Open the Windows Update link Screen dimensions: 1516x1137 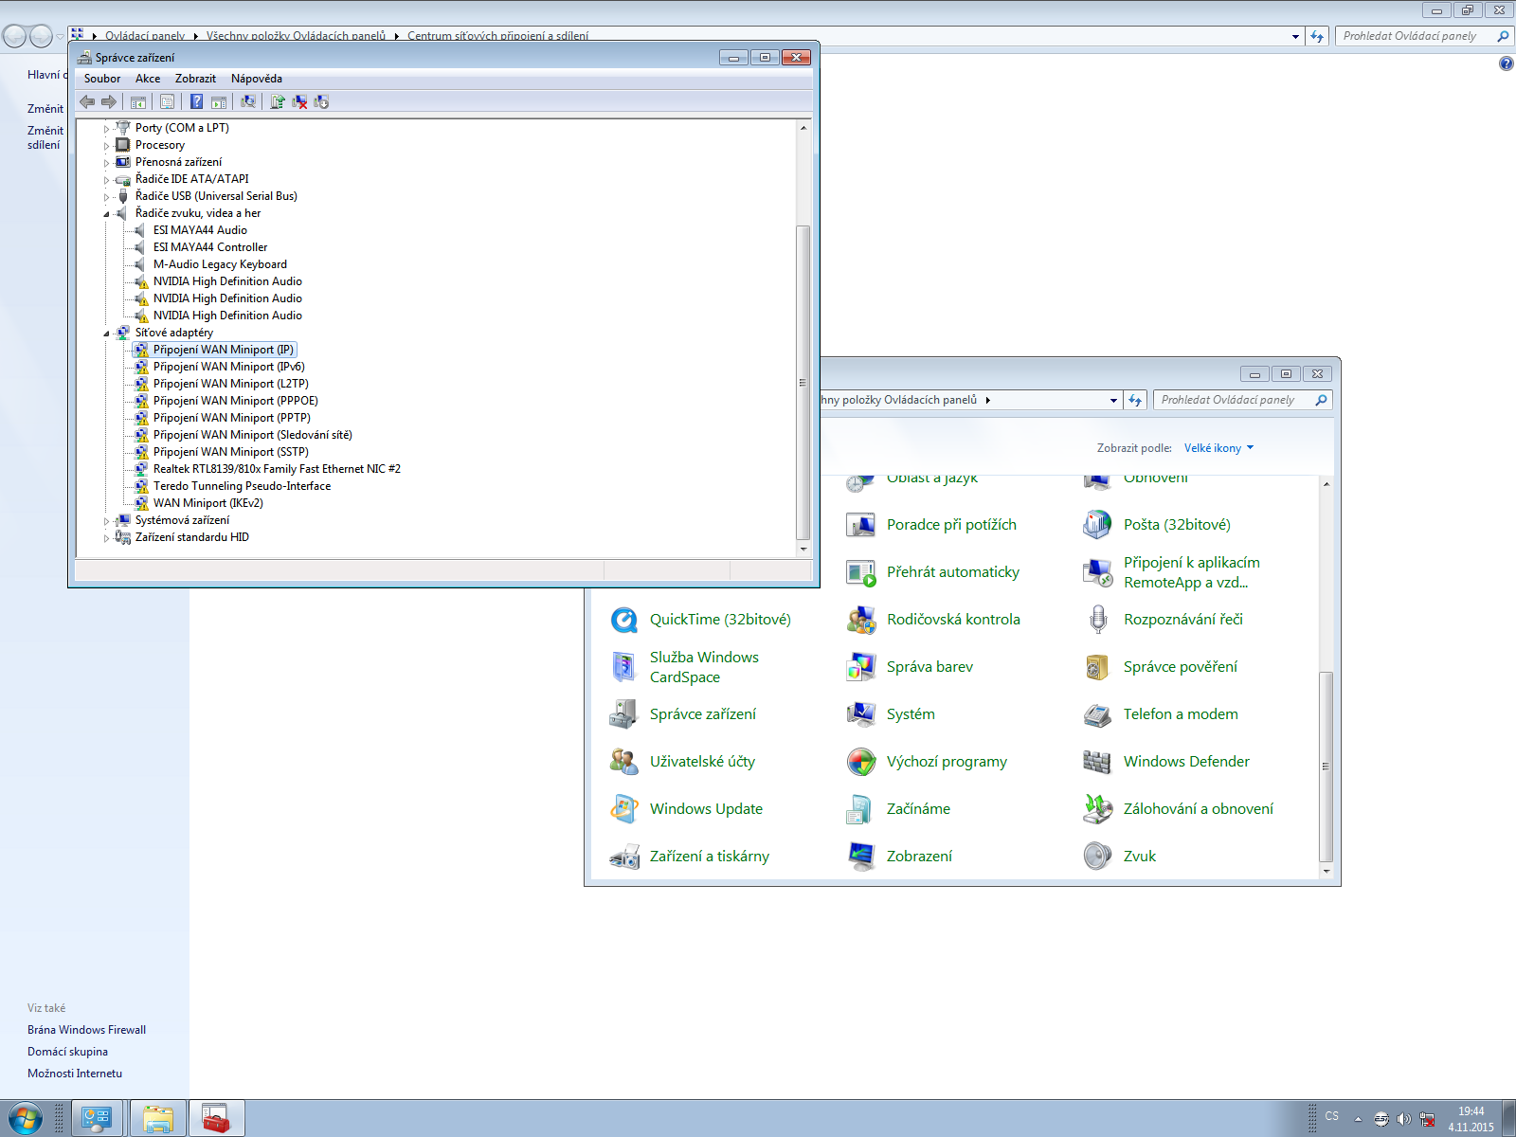pyautogui.click(x=705, y=809)
